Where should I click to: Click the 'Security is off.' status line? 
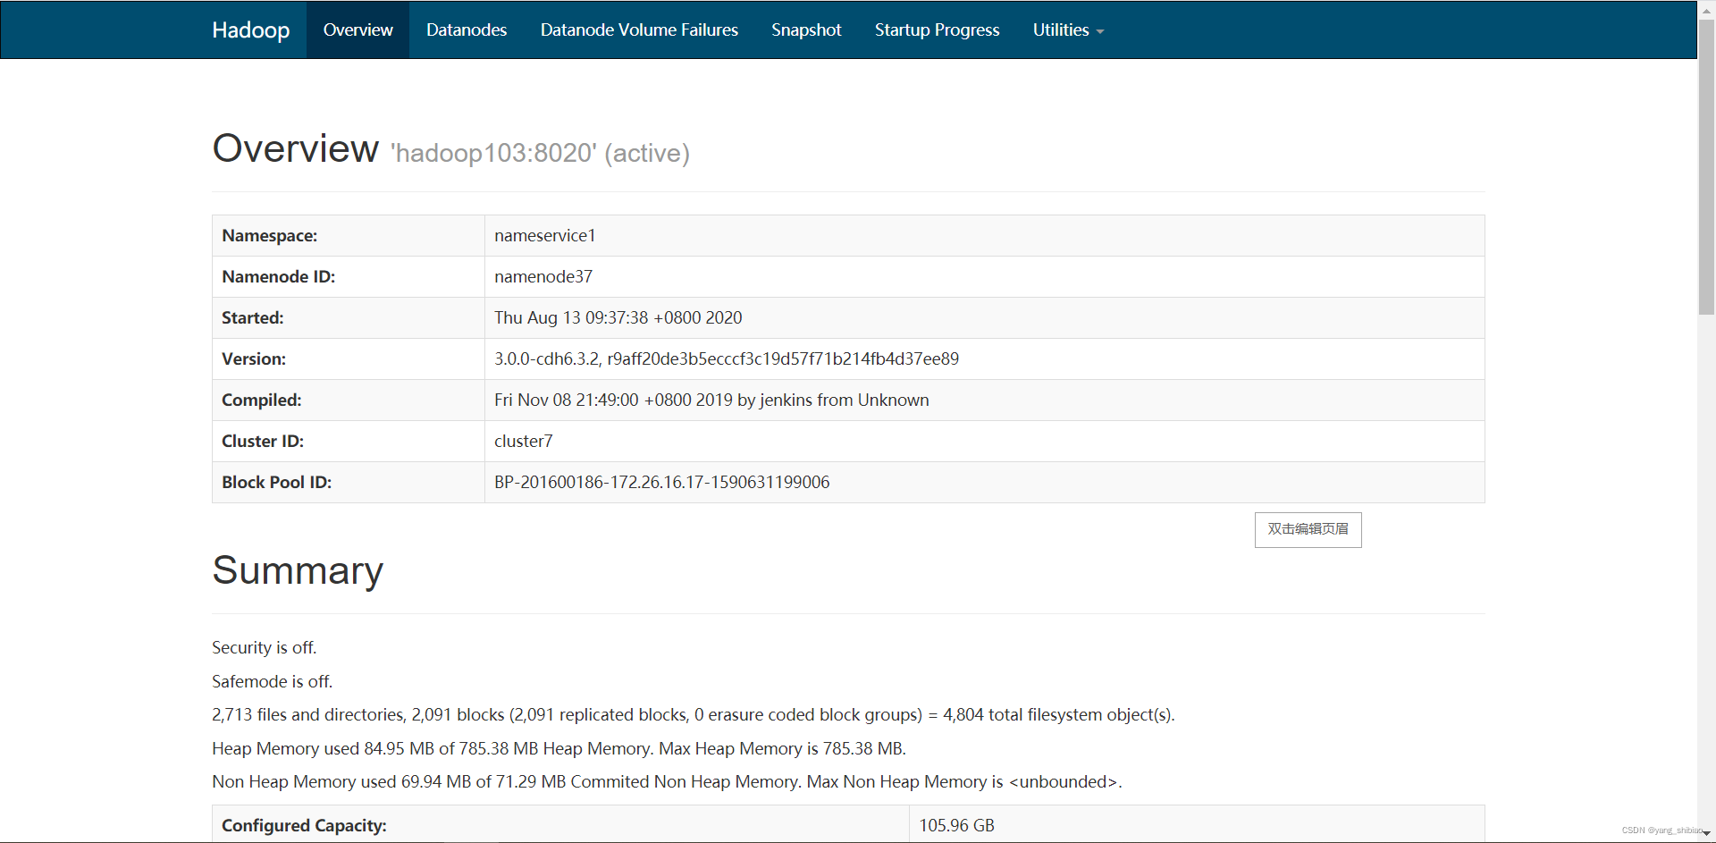click(265, 648)
